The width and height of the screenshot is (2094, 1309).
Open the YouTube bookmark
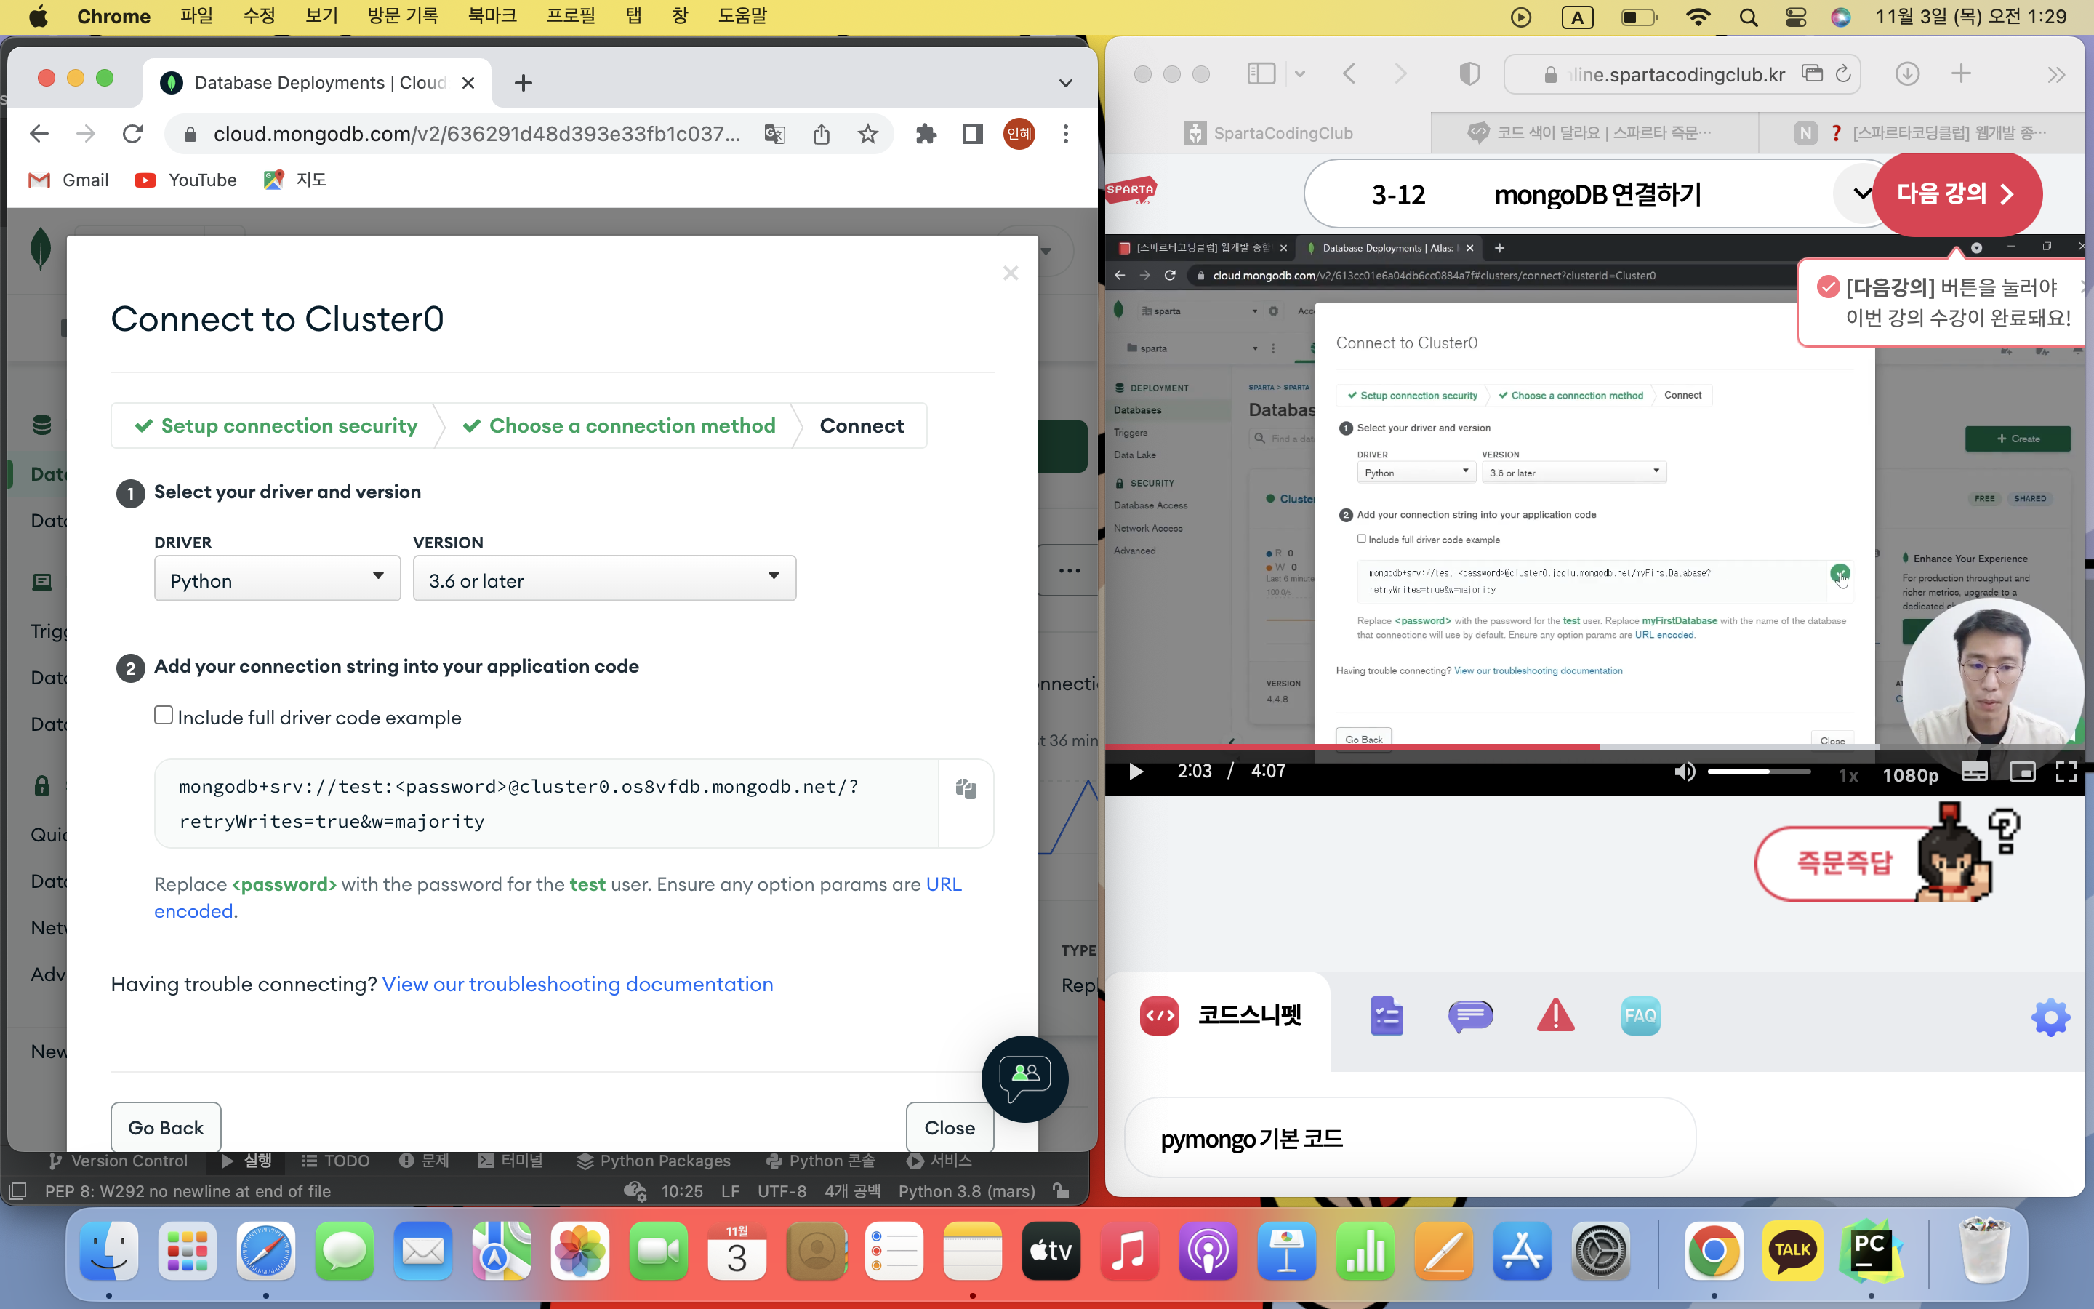click(x=186, y=180)
